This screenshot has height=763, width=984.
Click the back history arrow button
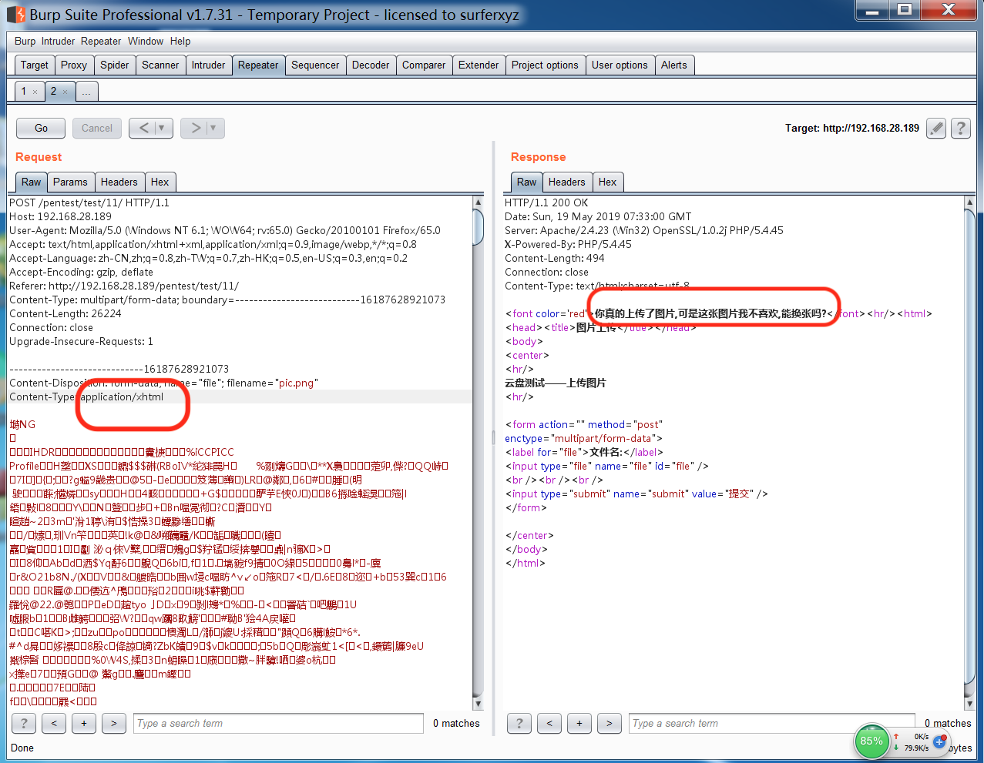(143, 128)
